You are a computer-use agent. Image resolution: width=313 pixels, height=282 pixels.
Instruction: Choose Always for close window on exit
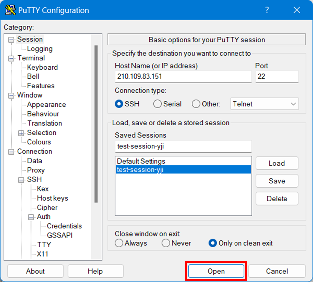119,243
